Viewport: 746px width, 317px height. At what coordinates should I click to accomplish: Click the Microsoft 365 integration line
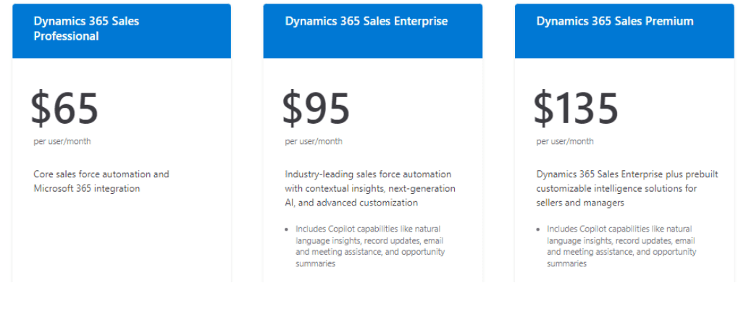pos(87,189)
